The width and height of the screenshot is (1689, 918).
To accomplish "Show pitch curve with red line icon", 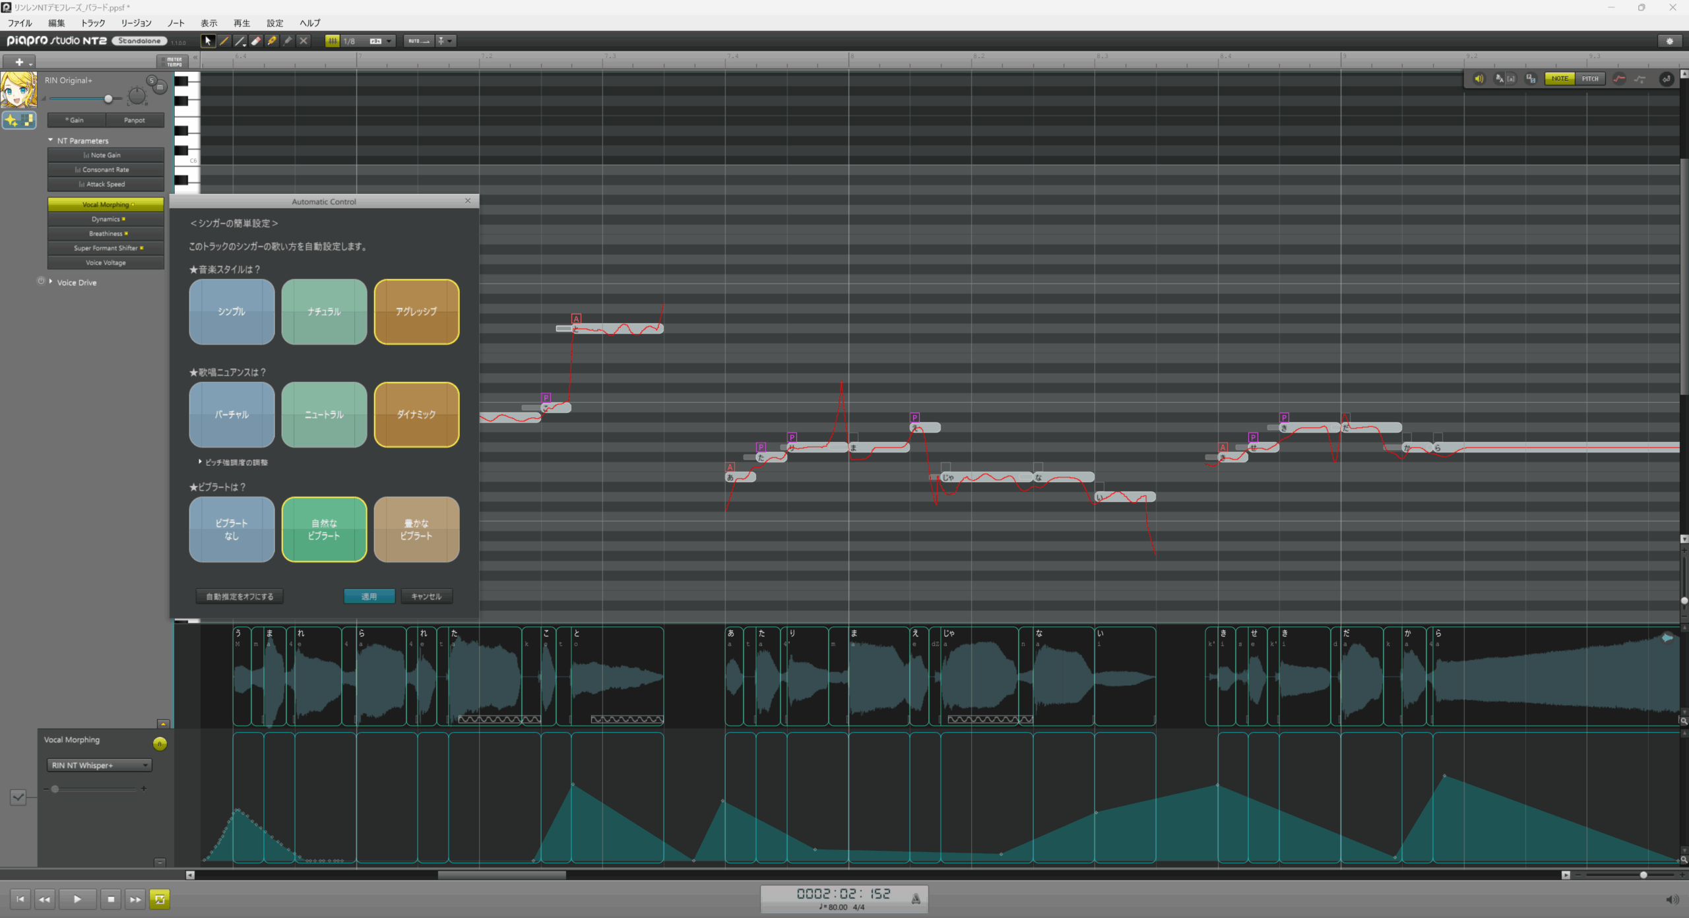I will pyautogui.click(x=1619, y=78).
